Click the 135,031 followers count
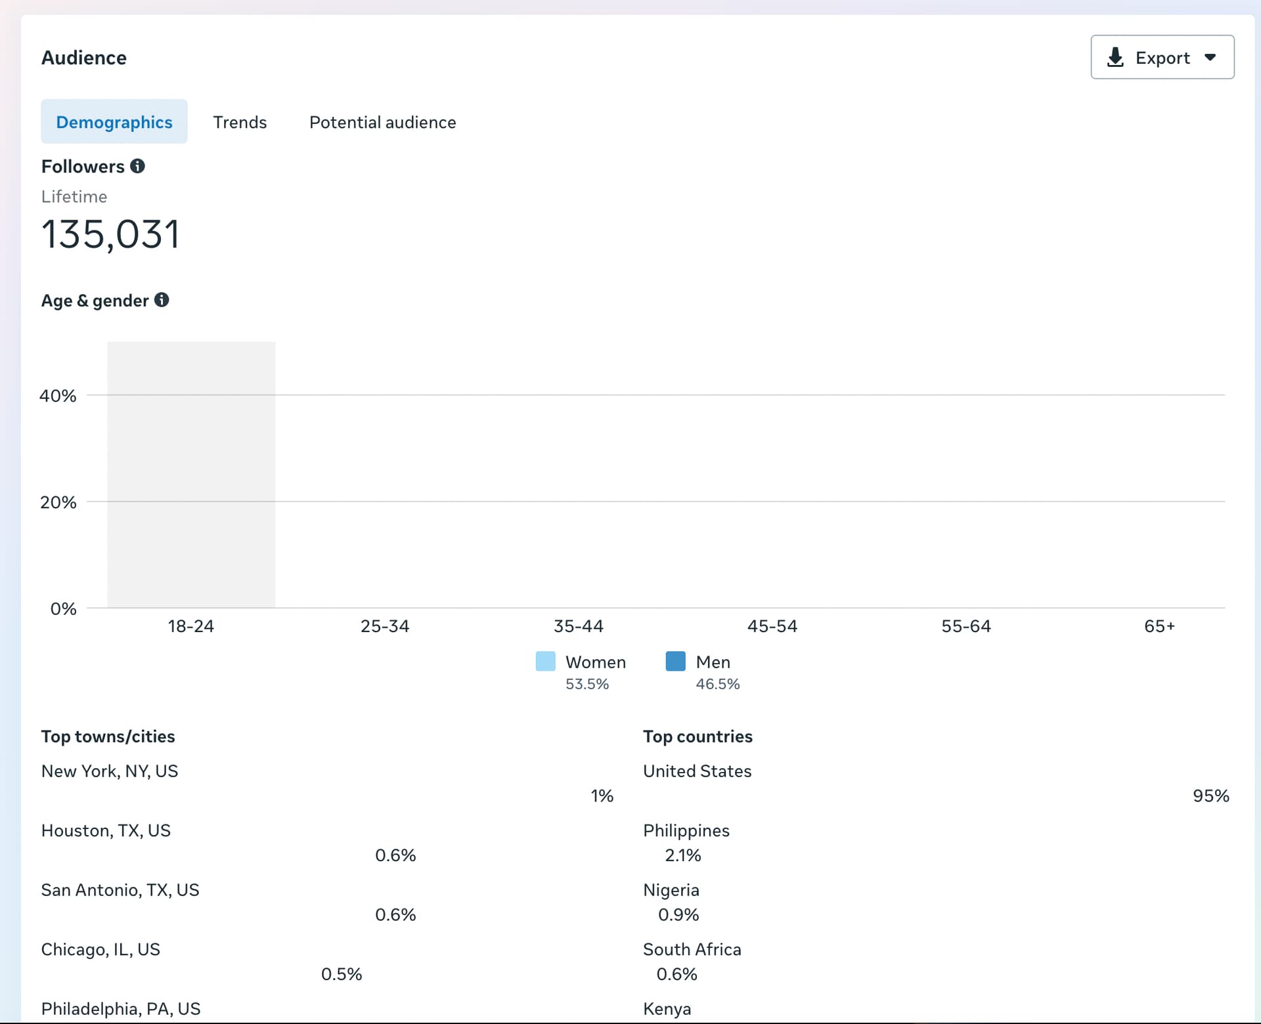This screenshot has width=1261, height=1024. pyautogui.click(x=110, y=234)
